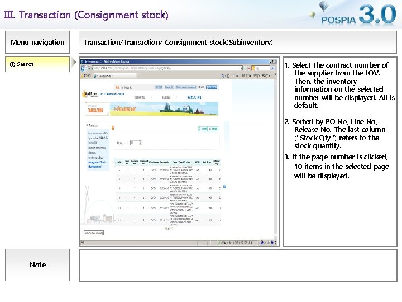Viewport: 402px width, 302px height.
Task: Open the Invoice List link in side menu
Action: click(93, 143)
